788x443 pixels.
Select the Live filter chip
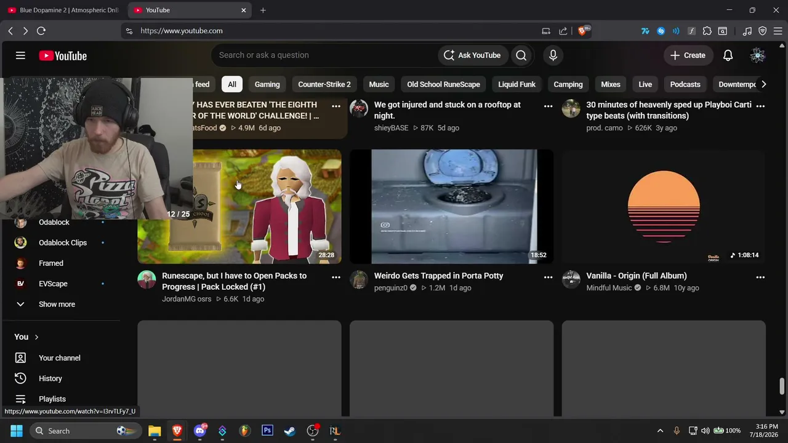tap(645, 84)
